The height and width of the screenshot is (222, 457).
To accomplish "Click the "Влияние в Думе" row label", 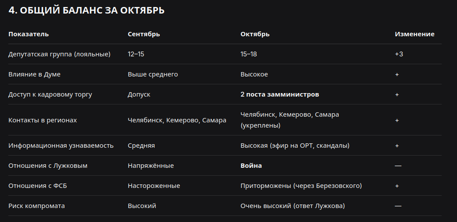I will pos(34,74).
